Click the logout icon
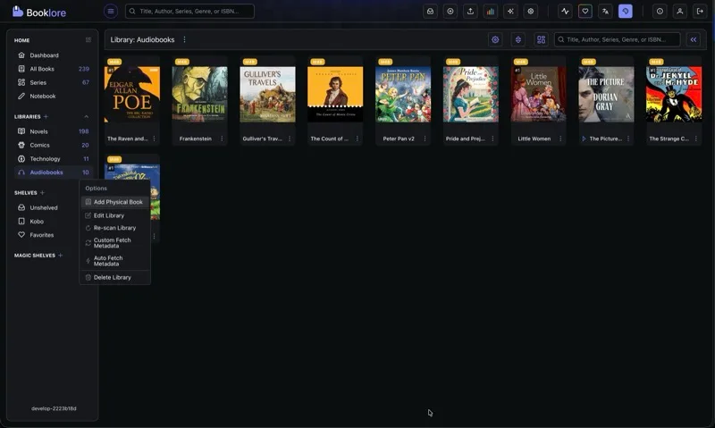715x428 pixels. point(700,12)
